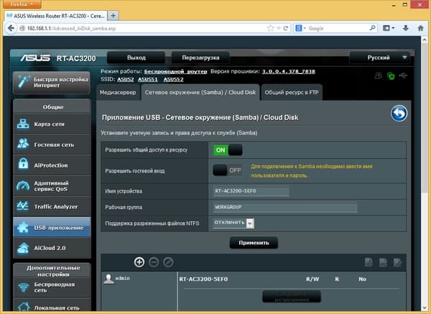
Task: Click the Применить apply button
Action: point(254,243)
